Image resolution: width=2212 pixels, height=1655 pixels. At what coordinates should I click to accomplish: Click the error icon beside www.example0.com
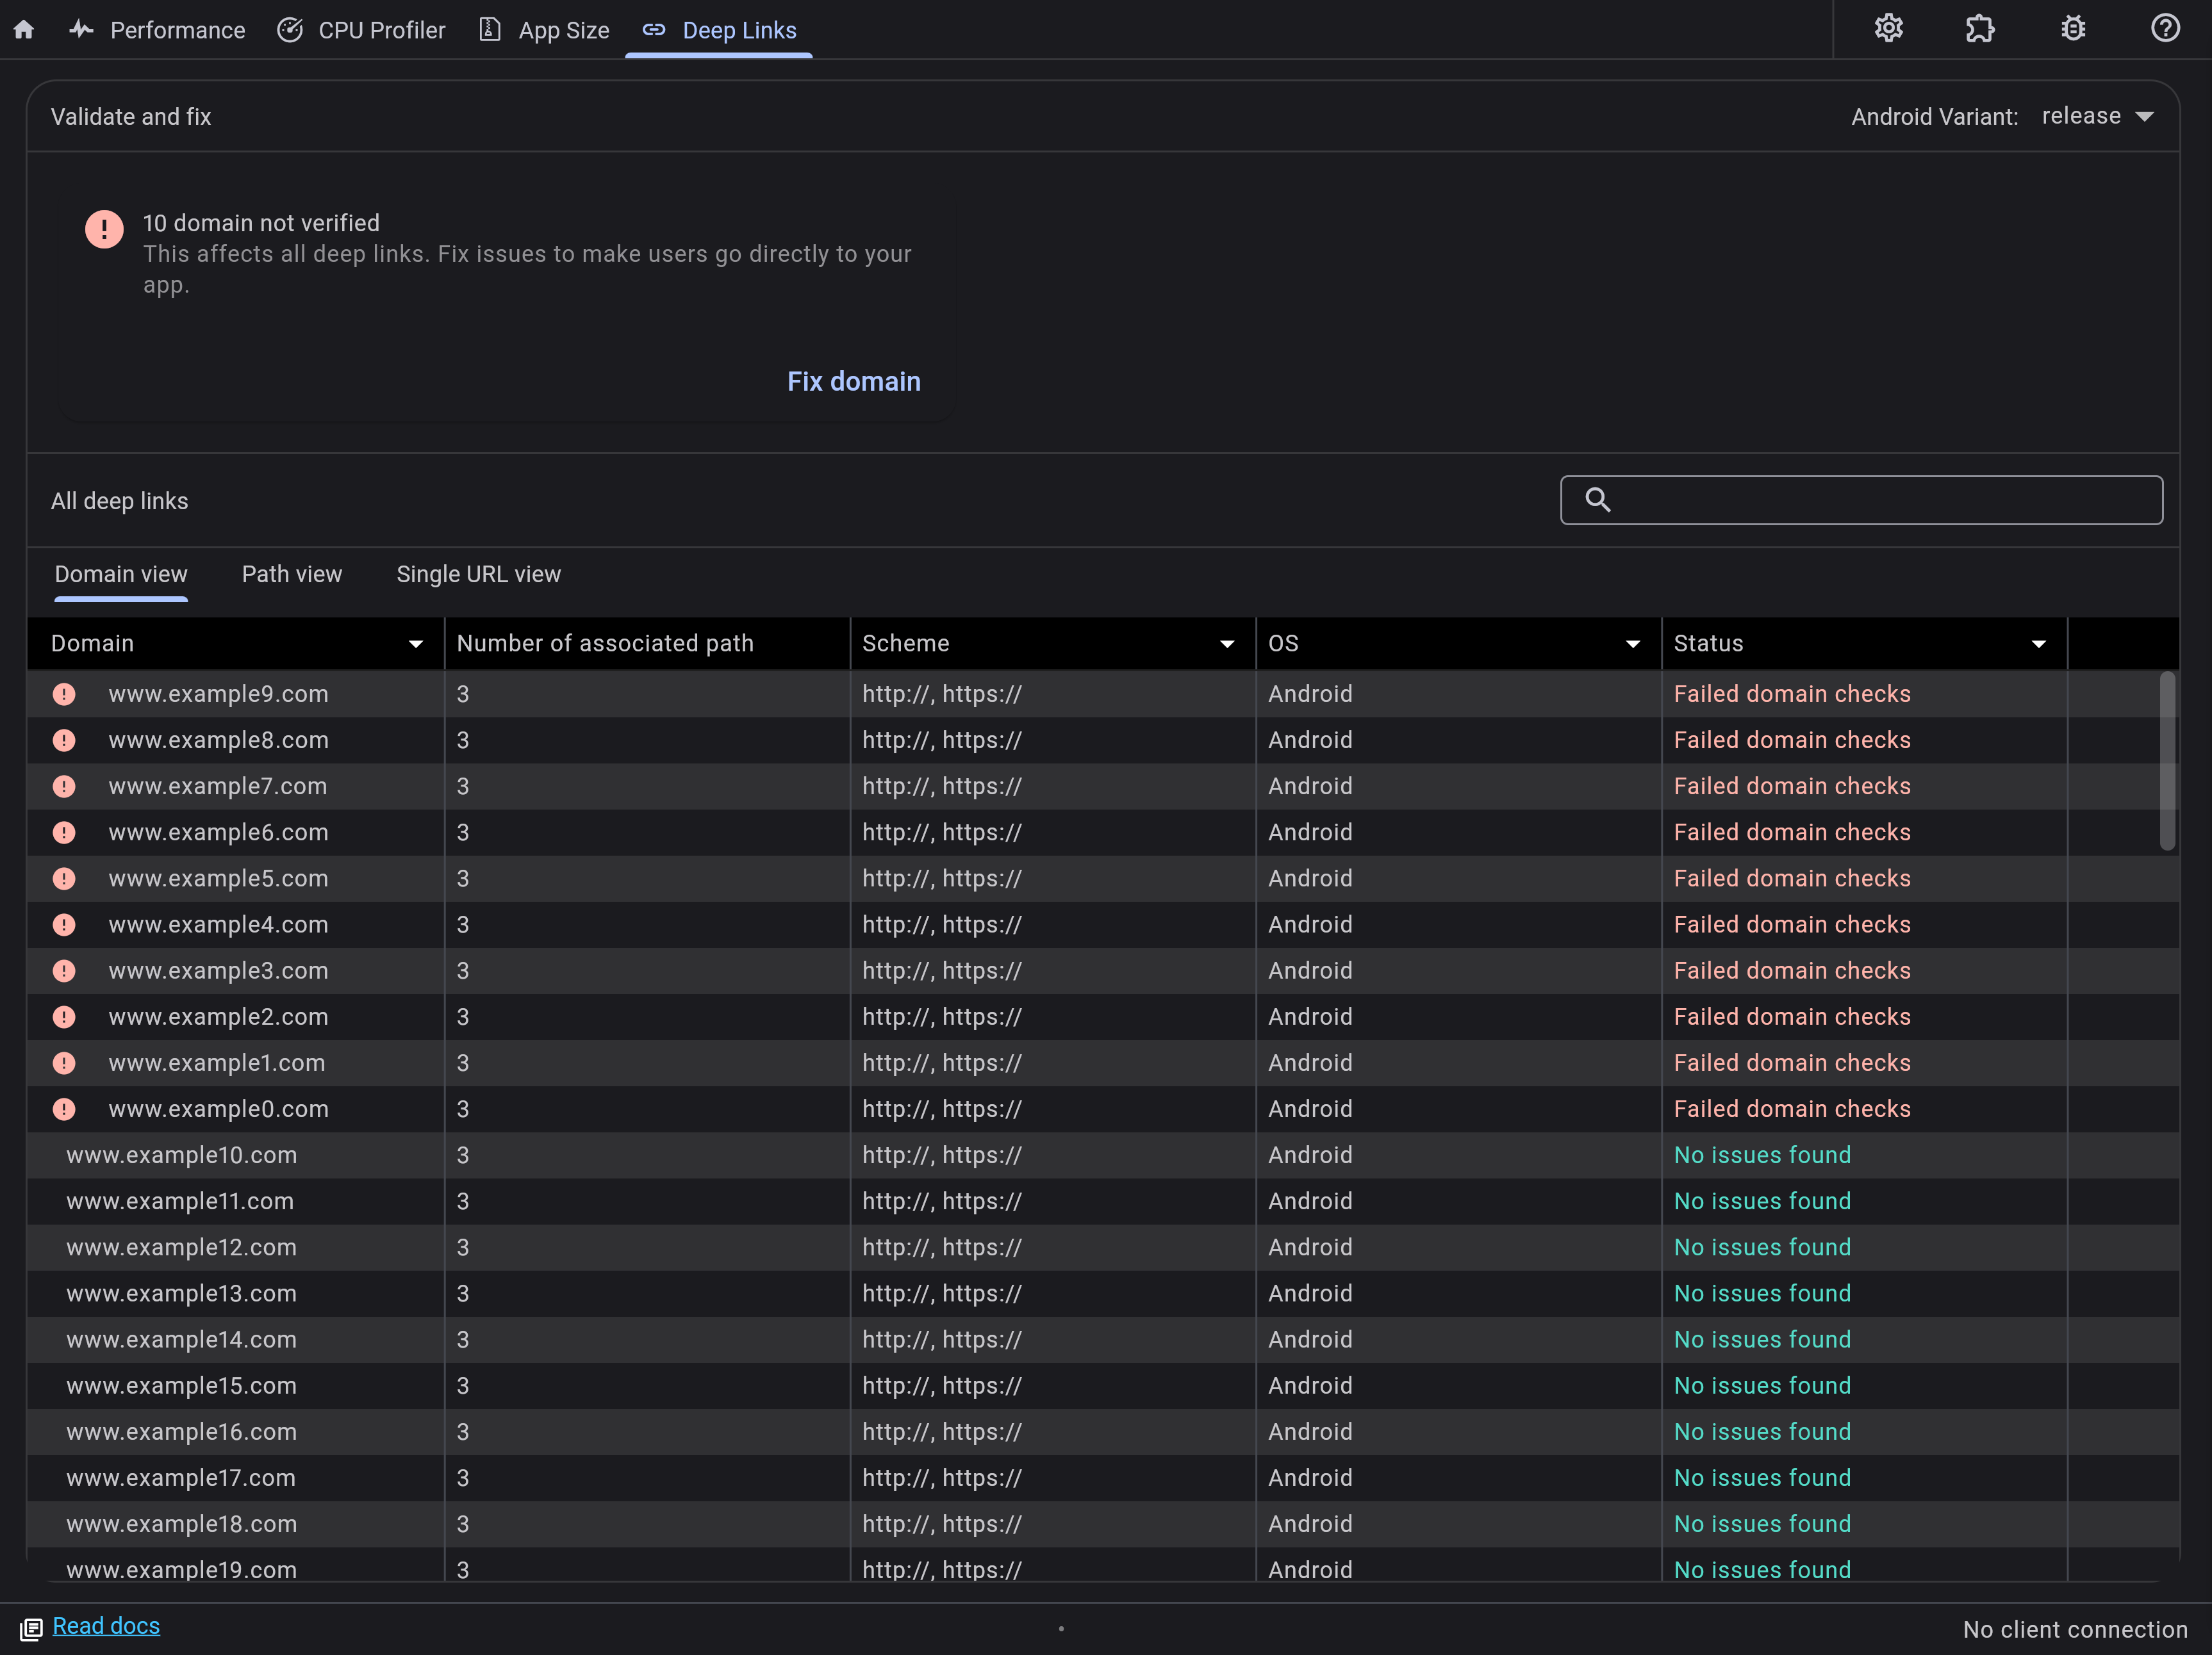(64, 1108)
